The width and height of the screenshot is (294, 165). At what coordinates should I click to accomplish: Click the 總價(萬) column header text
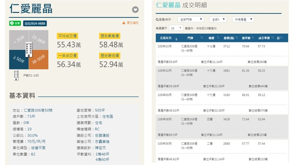point(229,38)
